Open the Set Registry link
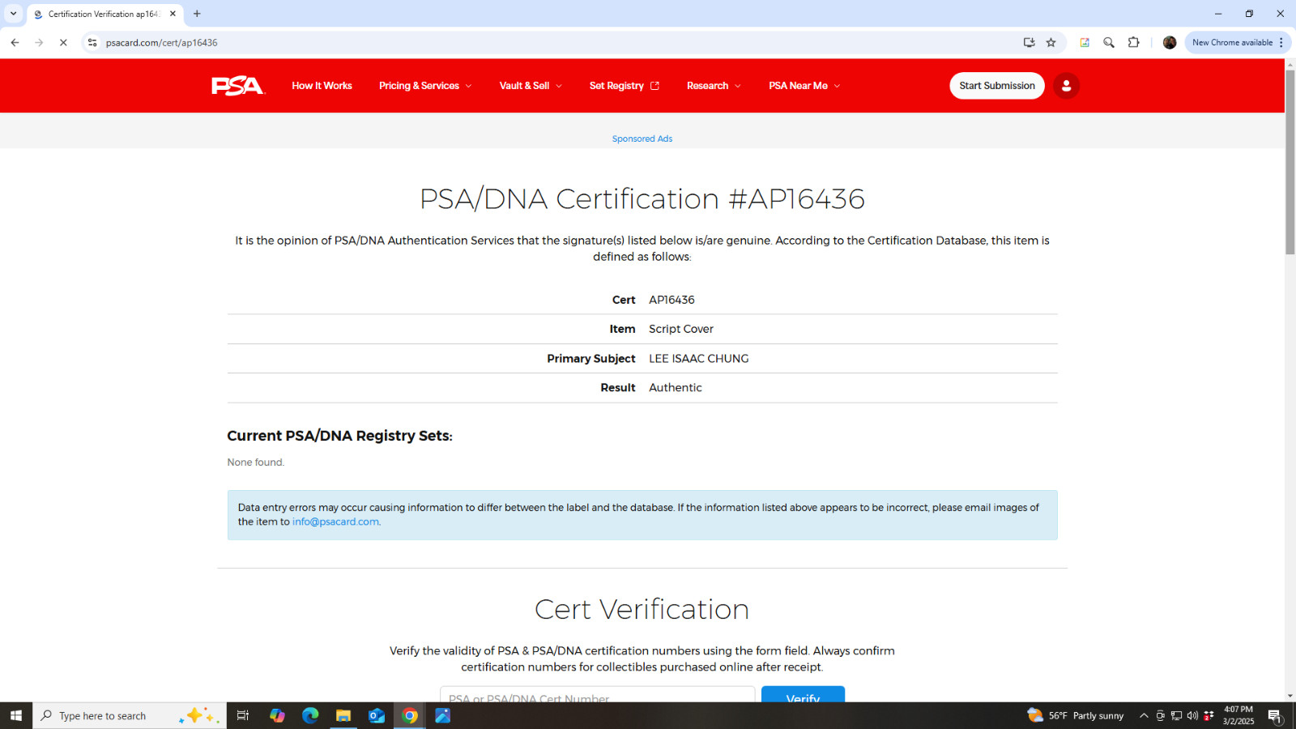Viewport: 1296px width, 729px height. (x=625, y=86)
